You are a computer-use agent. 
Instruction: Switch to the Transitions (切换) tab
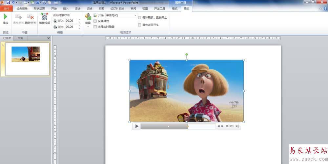point(90,9)
